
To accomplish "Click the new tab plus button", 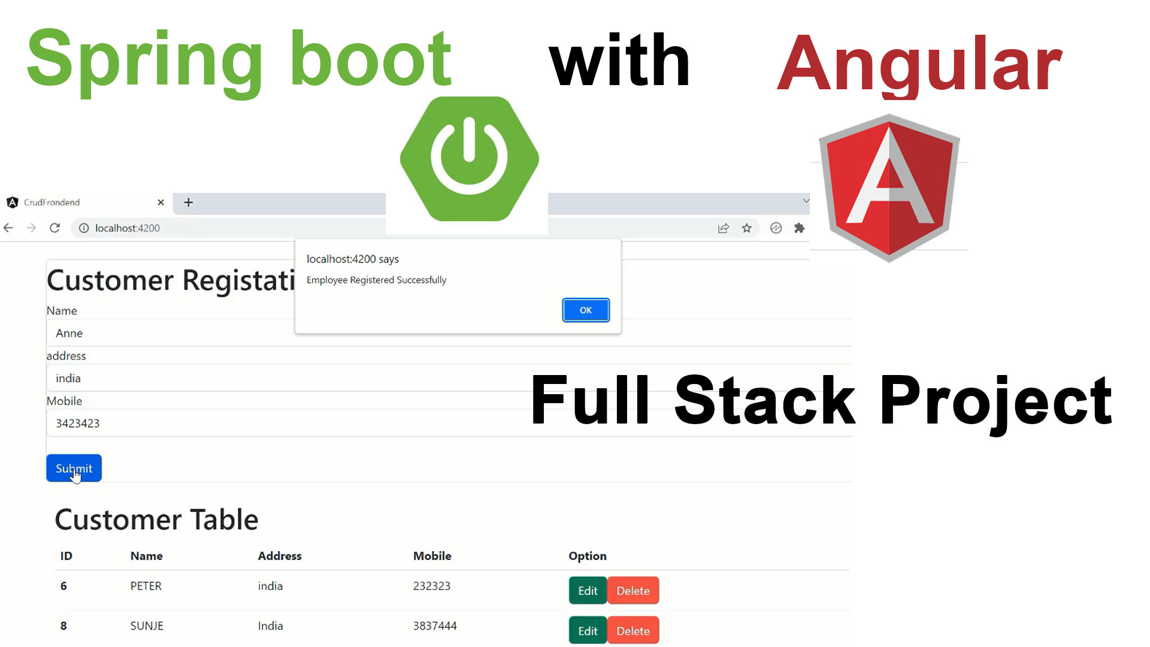I will 188,202.
